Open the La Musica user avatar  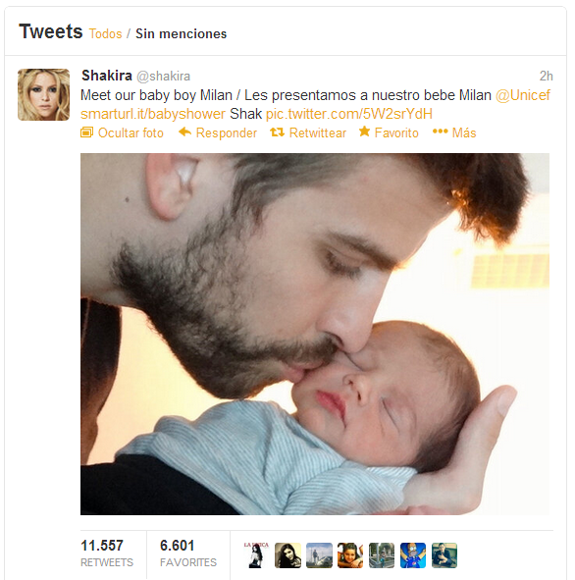[256, 555]
